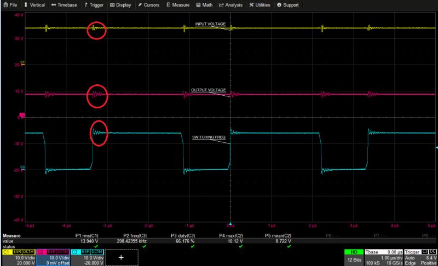Add a new trace with plus box

tap(121, 257)
